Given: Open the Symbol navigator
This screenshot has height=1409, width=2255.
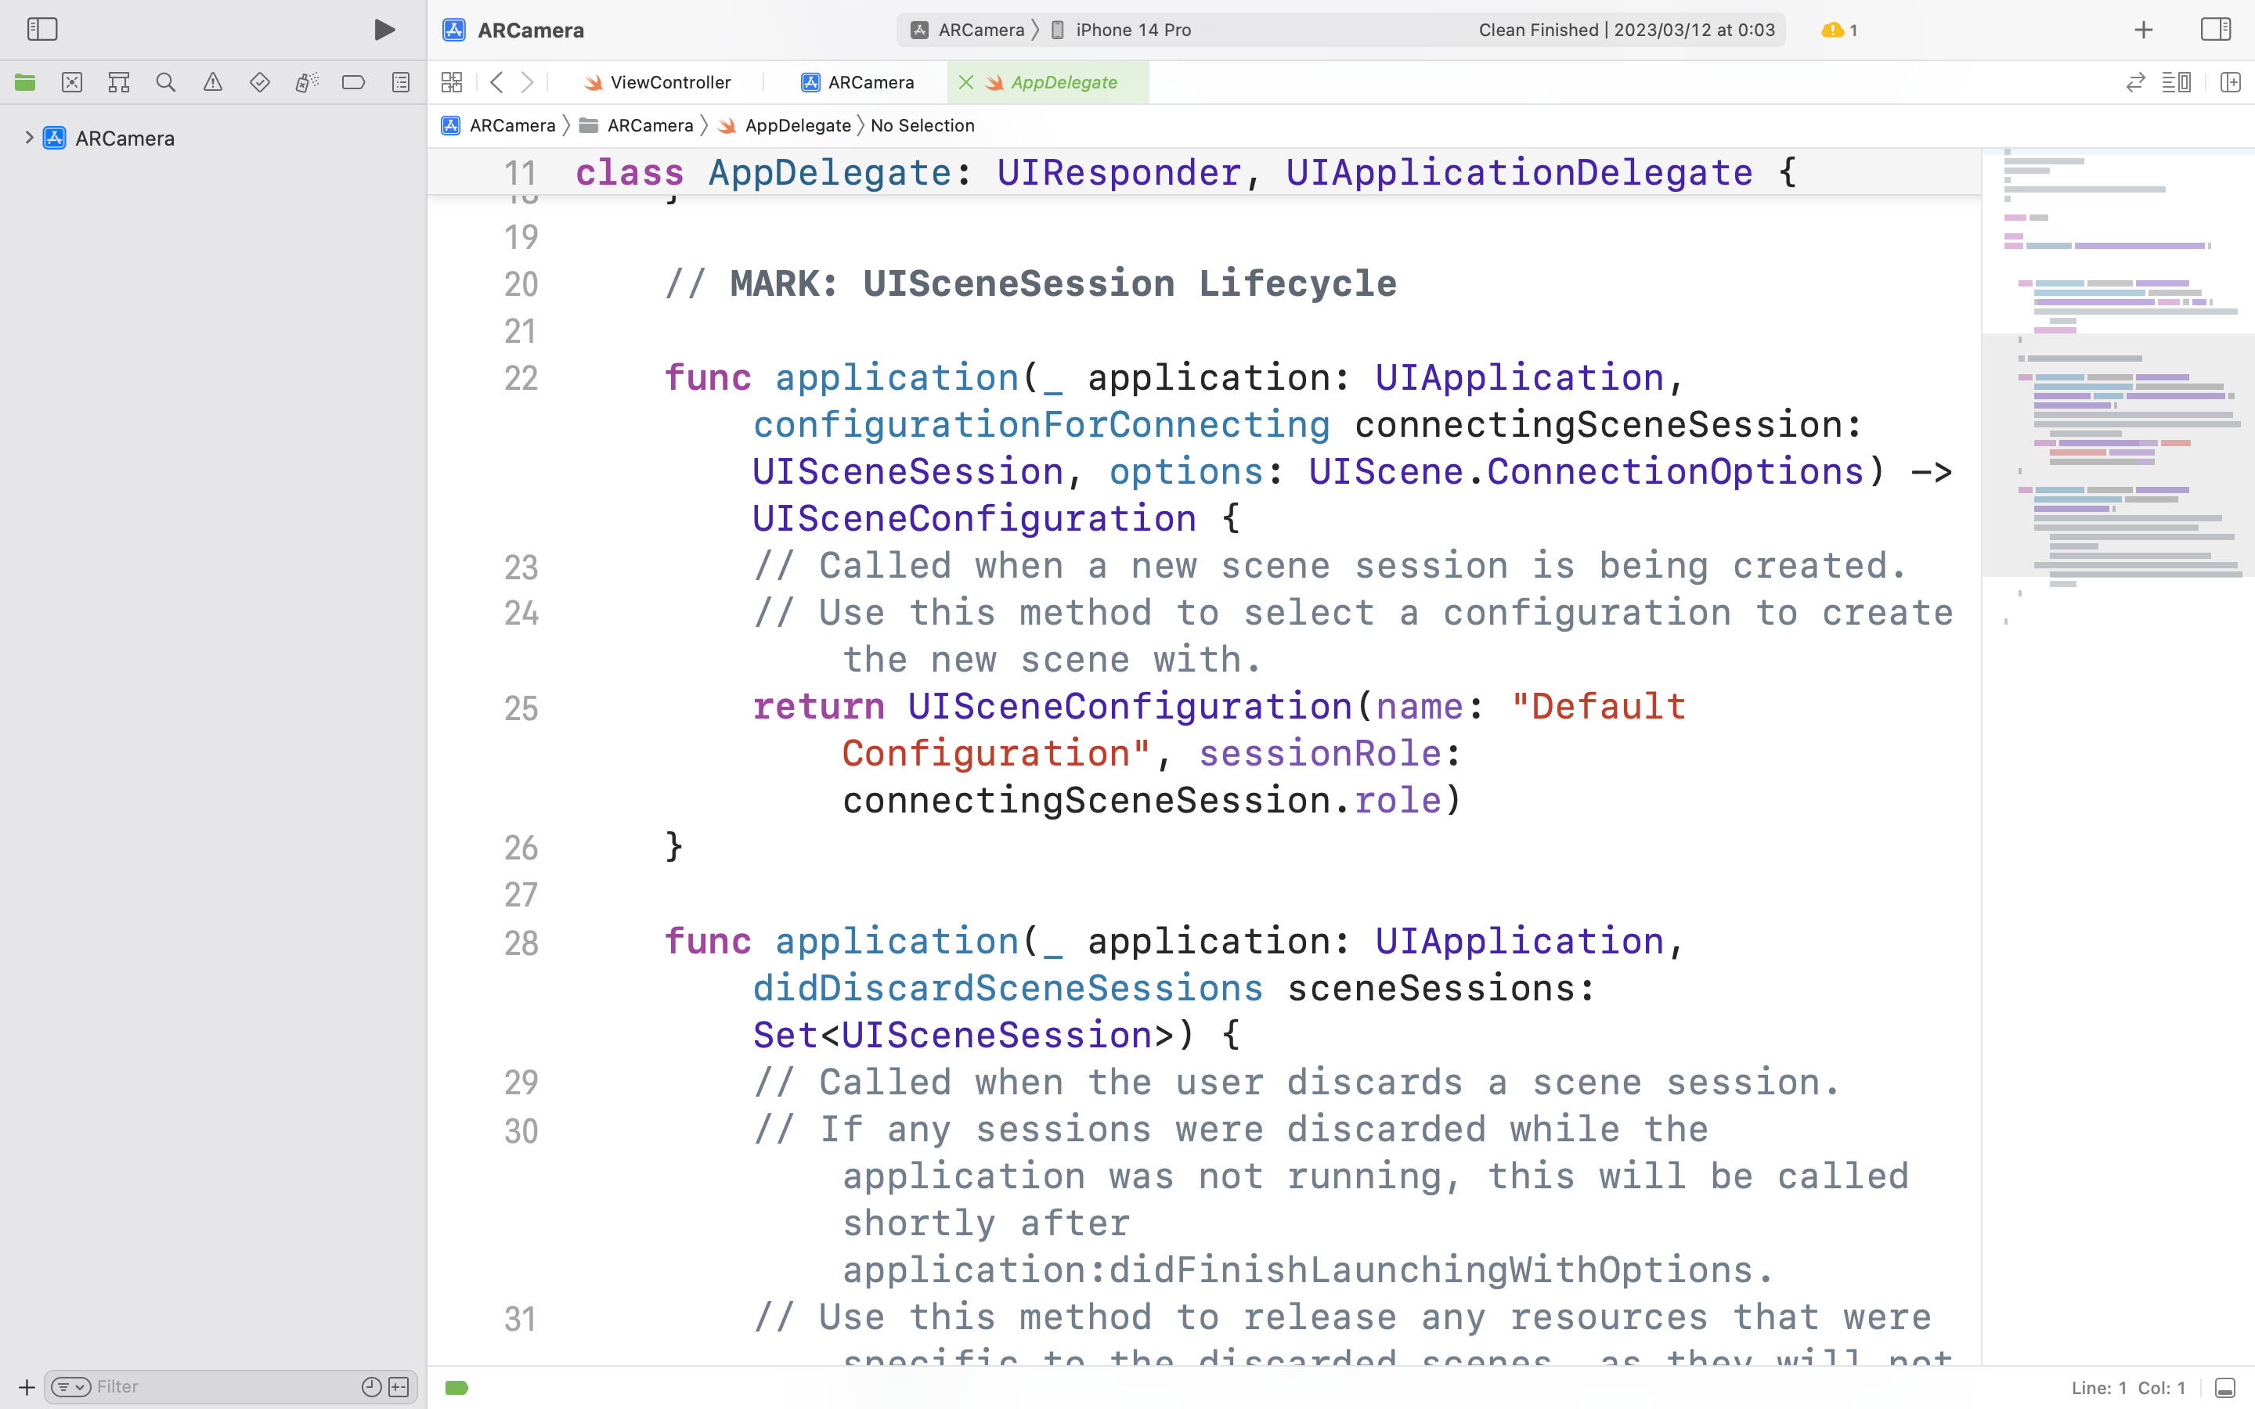Looking at the screenshot, I should tap(118, 82).
